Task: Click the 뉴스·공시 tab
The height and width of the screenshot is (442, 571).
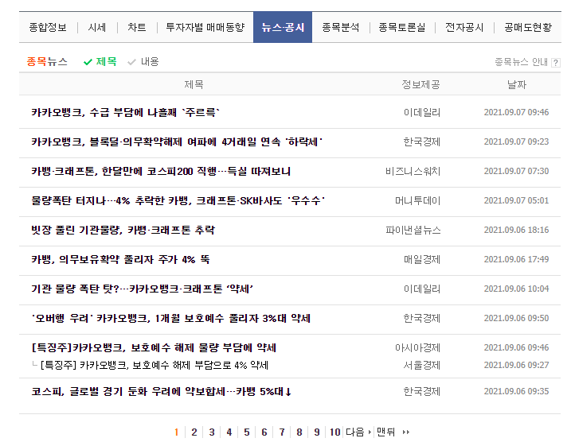Action: (x=283, y=27)
